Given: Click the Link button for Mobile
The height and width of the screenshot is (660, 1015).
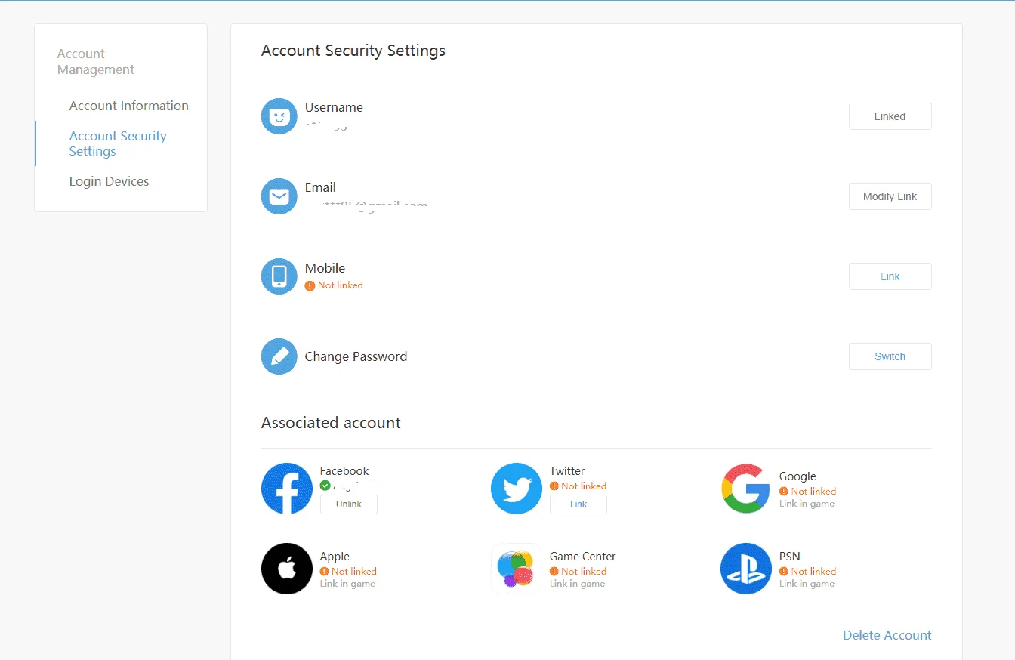Looking at the screenshot, I should tap(890, 276).
